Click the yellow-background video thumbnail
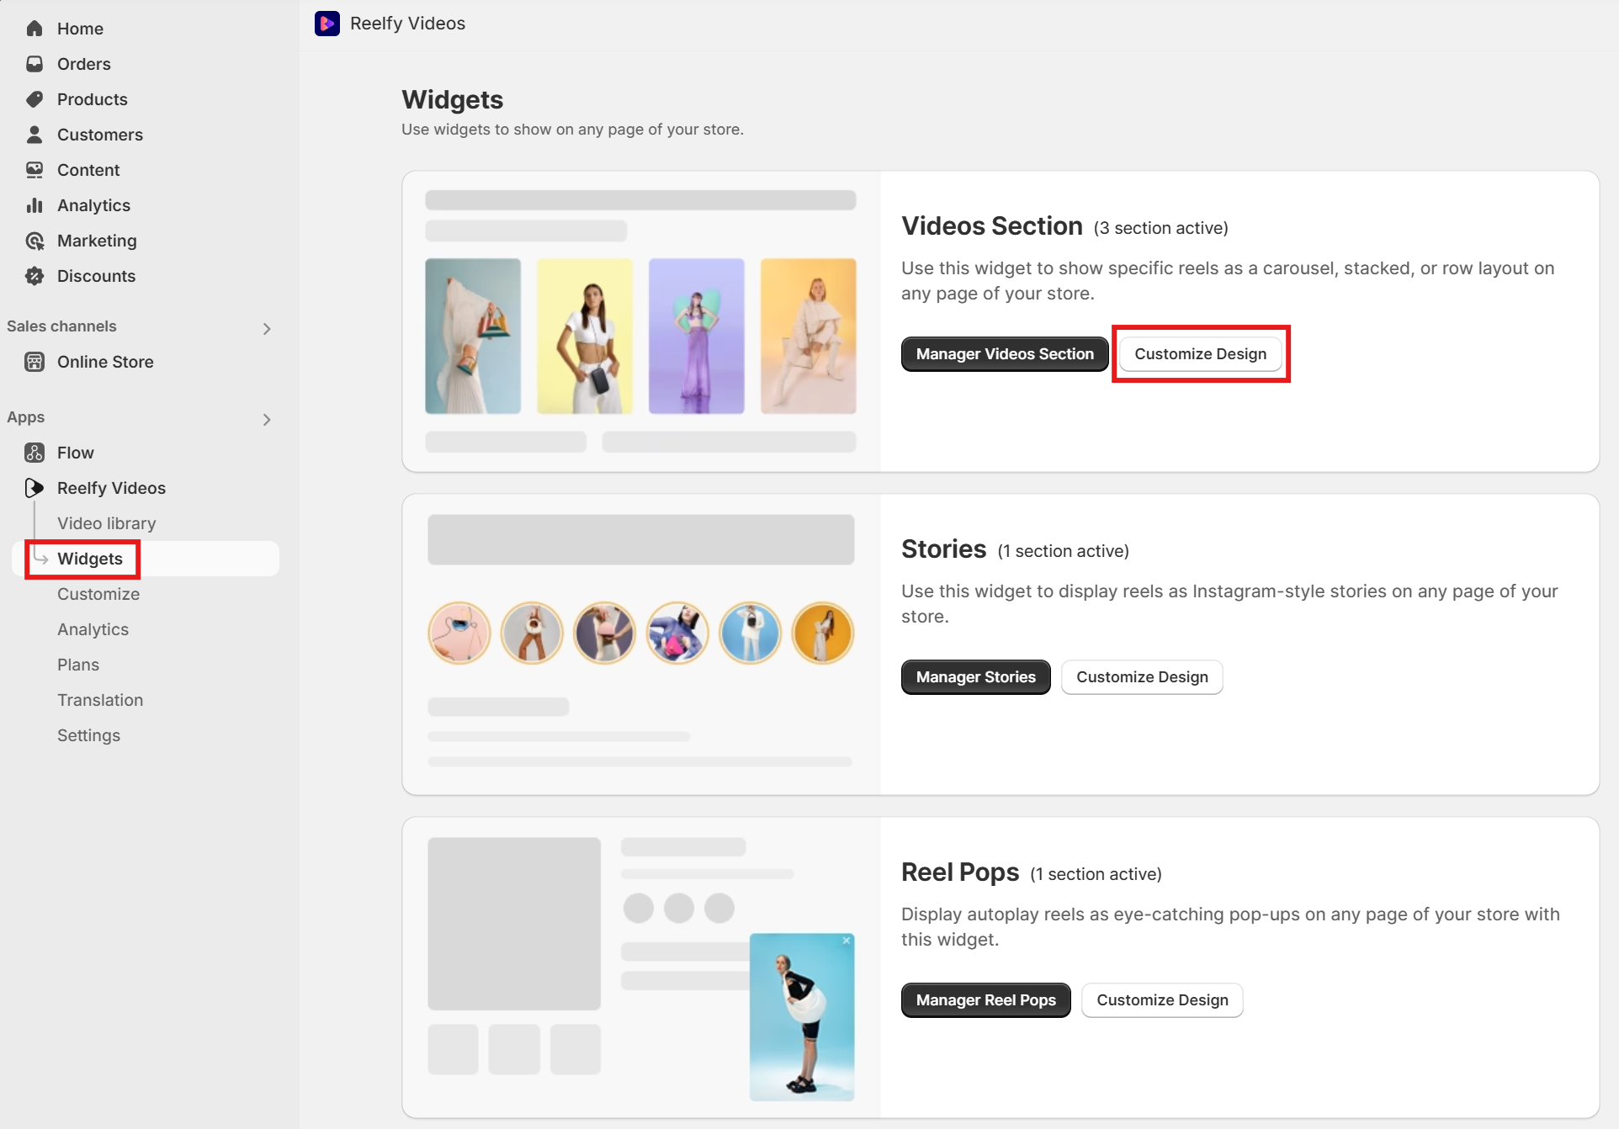The width and height of the screenshot is (1619, 1129). pos(585,336)
